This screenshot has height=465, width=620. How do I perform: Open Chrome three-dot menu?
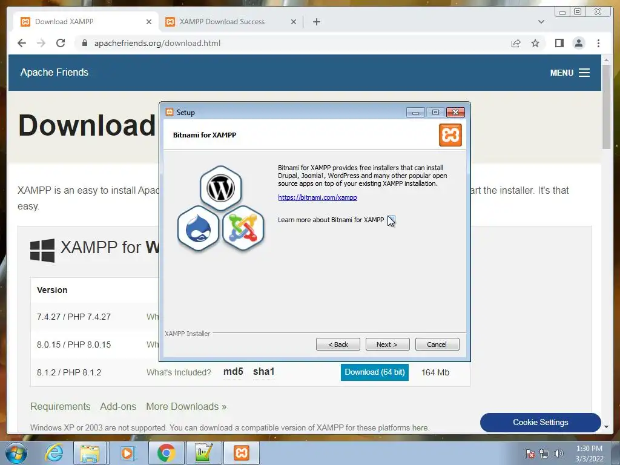pos(598,43)
